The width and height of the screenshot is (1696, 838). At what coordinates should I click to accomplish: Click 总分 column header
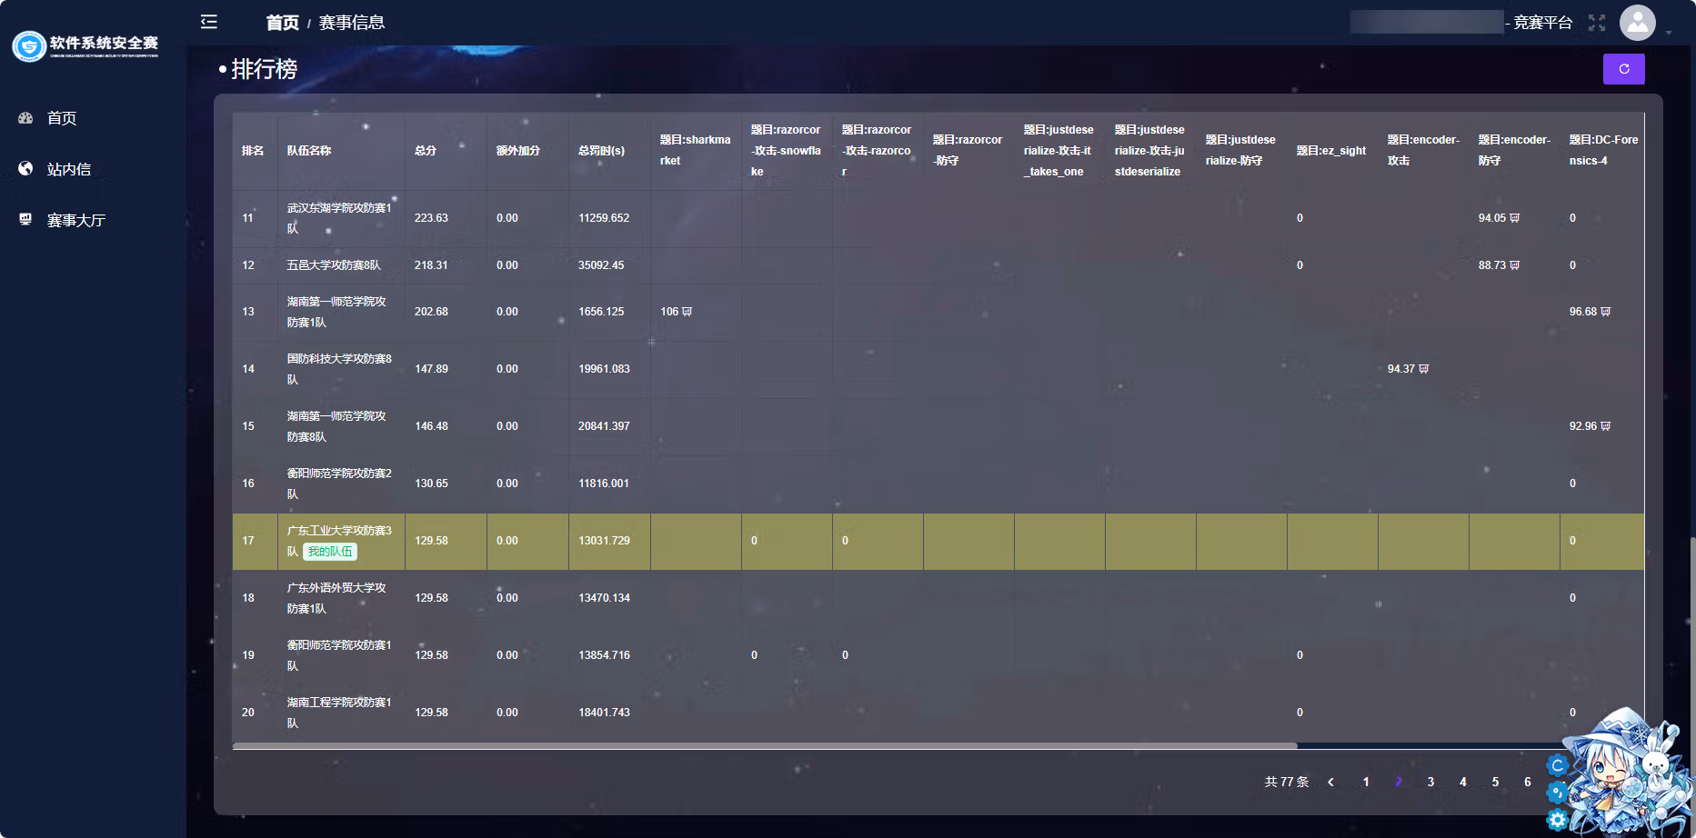pyautogui.click(x=426, y=151)
